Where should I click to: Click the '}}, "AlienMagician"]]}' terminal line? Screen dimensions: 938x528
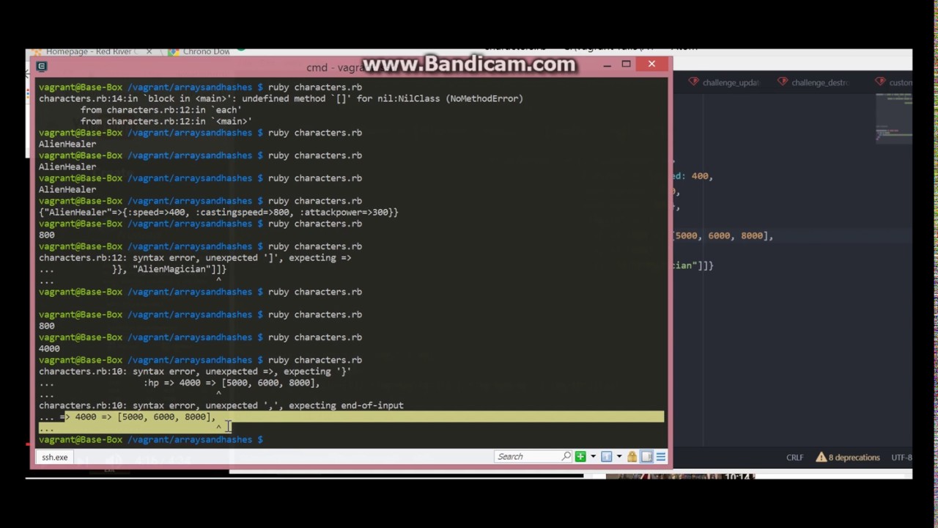click(169, 269)
